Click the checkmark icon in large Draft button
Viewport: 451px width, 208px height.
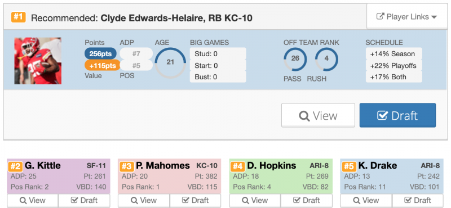[383, 116]
